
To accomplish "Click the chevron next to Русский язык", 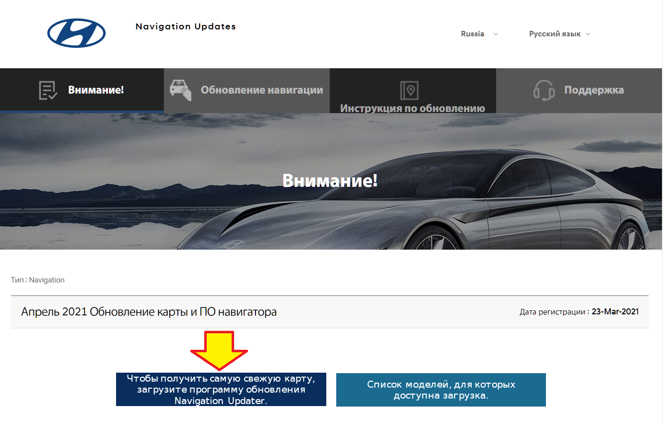I will [x=588, y=34].
